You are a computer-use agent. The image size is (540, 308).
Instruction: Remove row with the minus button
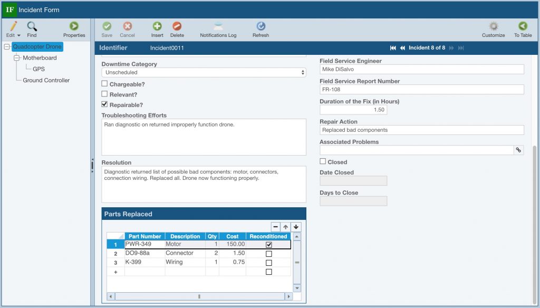275,227
